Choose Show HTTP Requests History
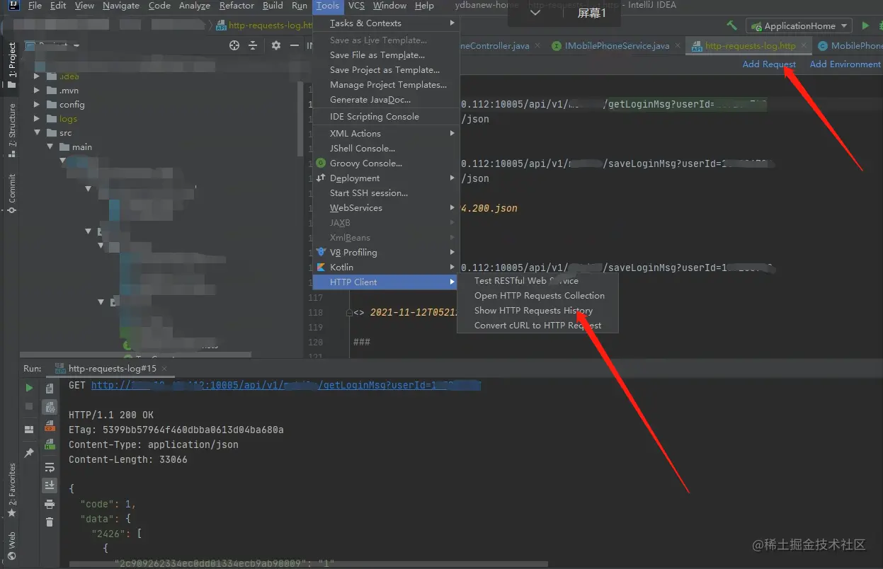Screen dimensions: 883x569 pyautogui.click(x=538, y=310)
